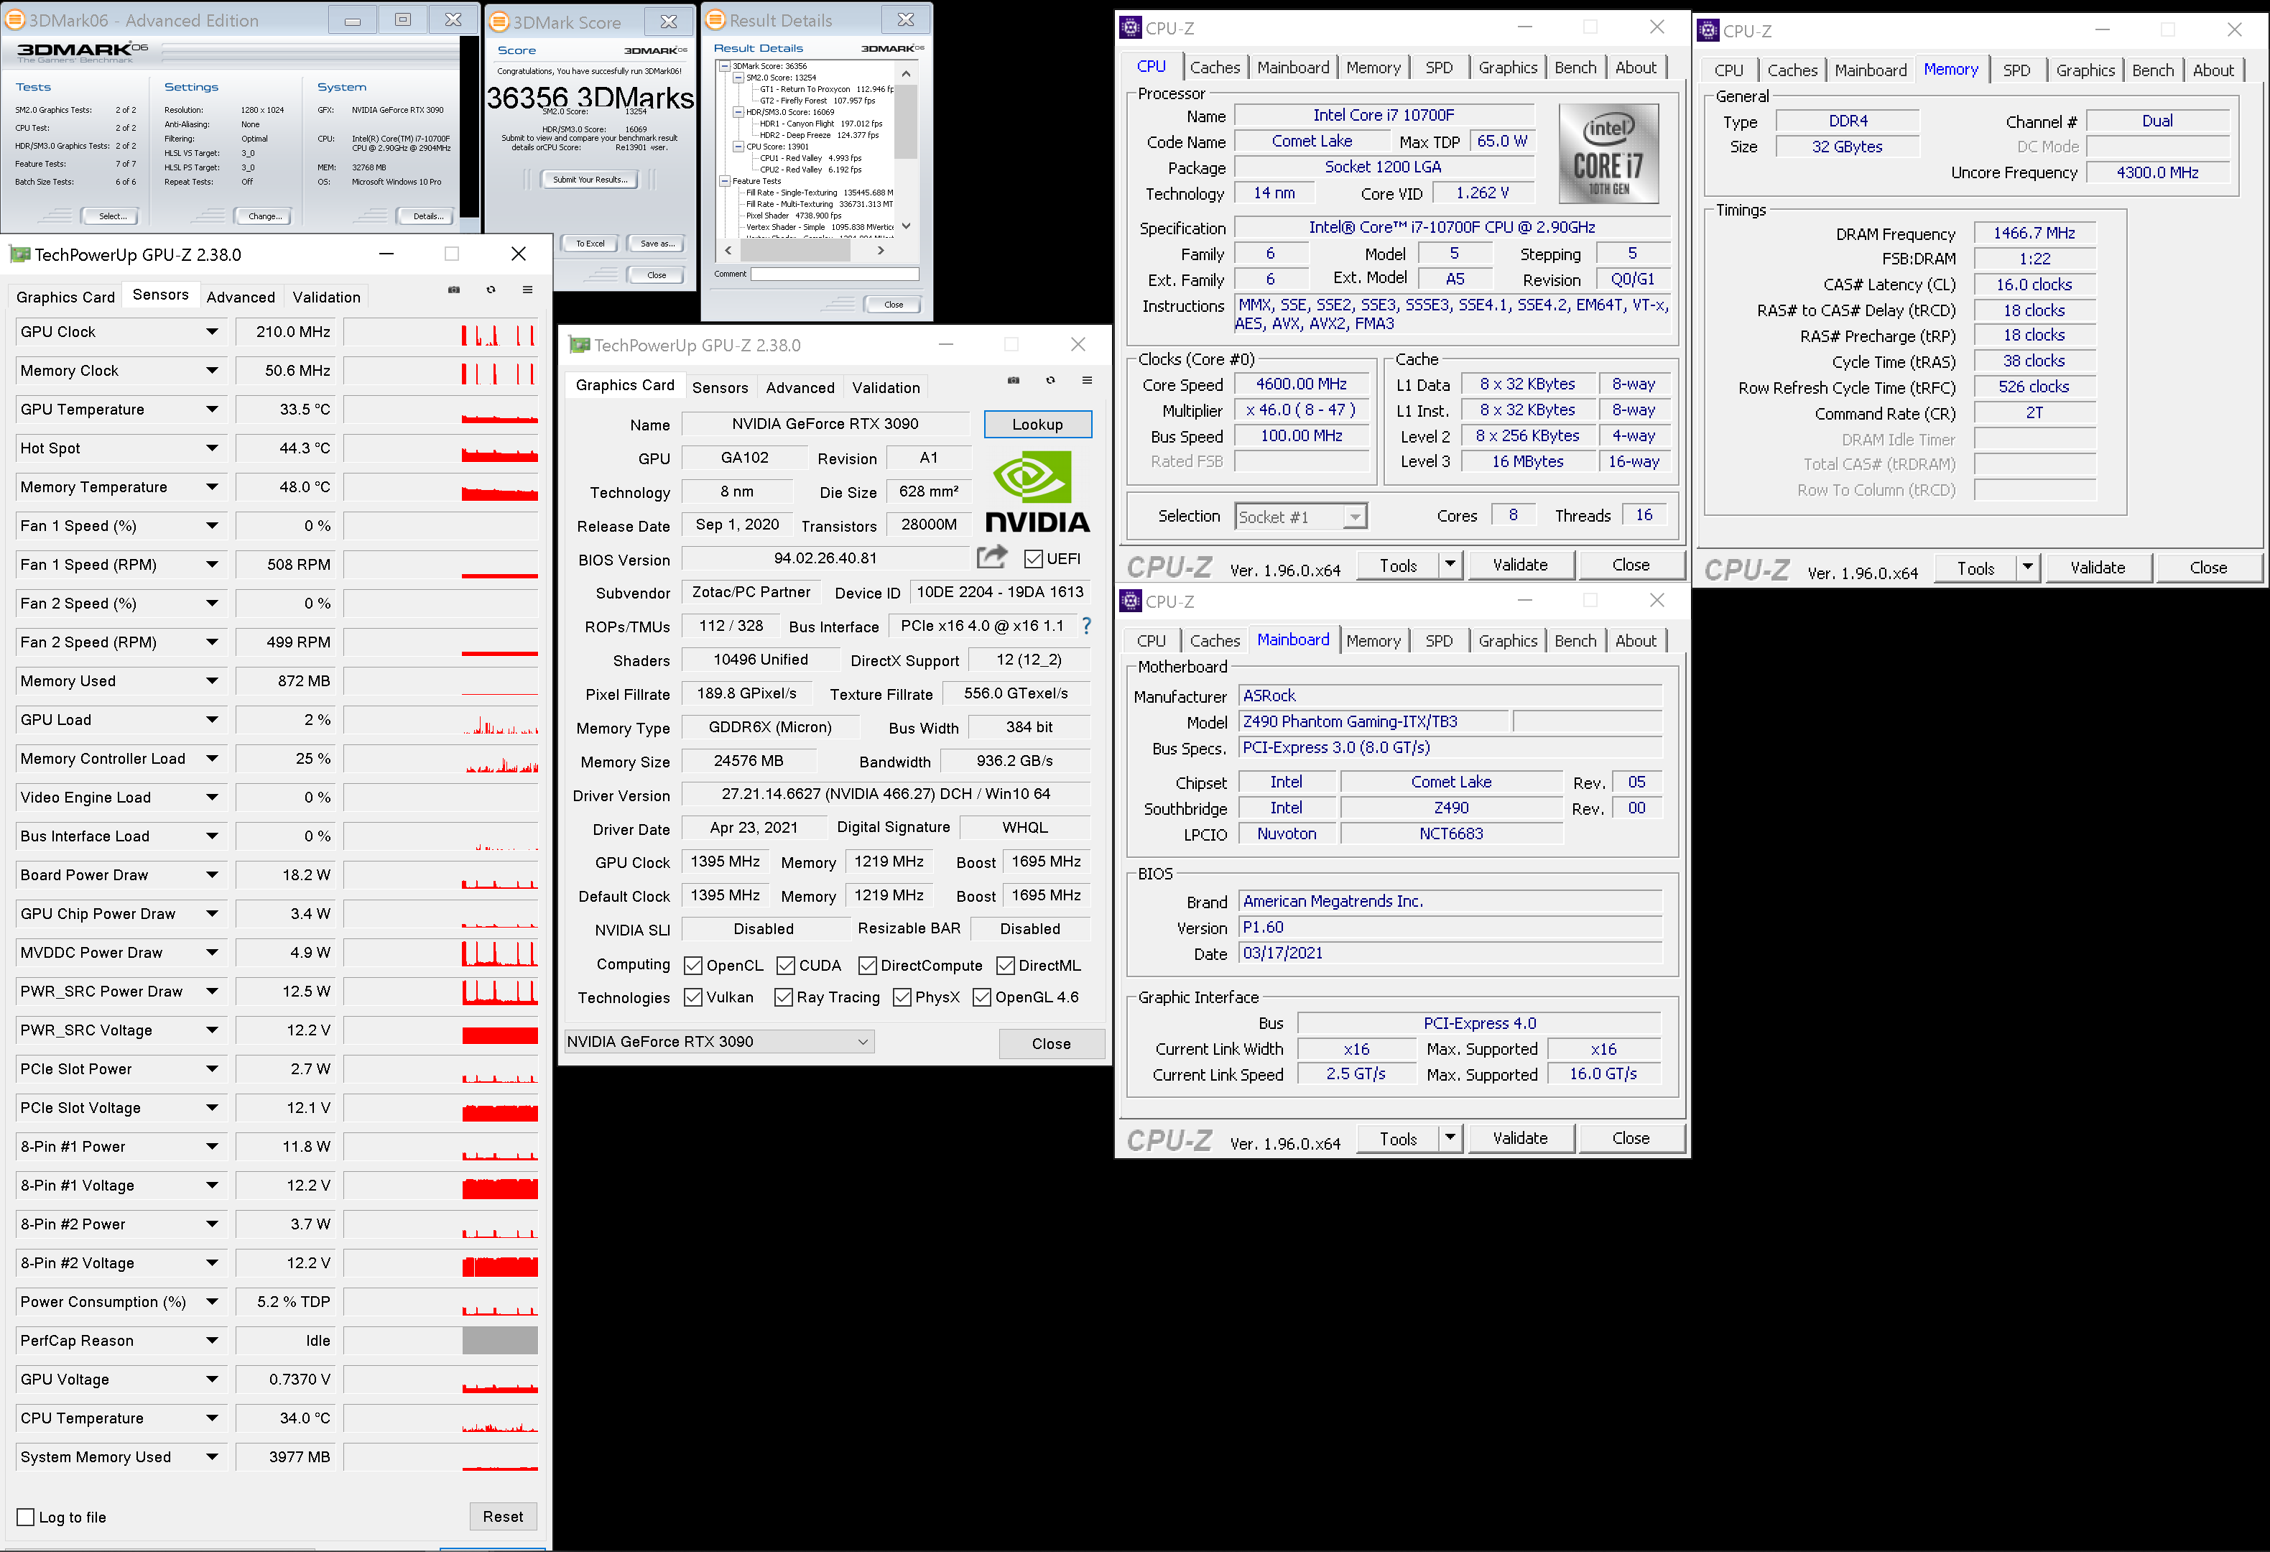Click the Lookup button in GPU-Z
Viewport: 2270px width, 1552px height.
tap(1037, 424)
